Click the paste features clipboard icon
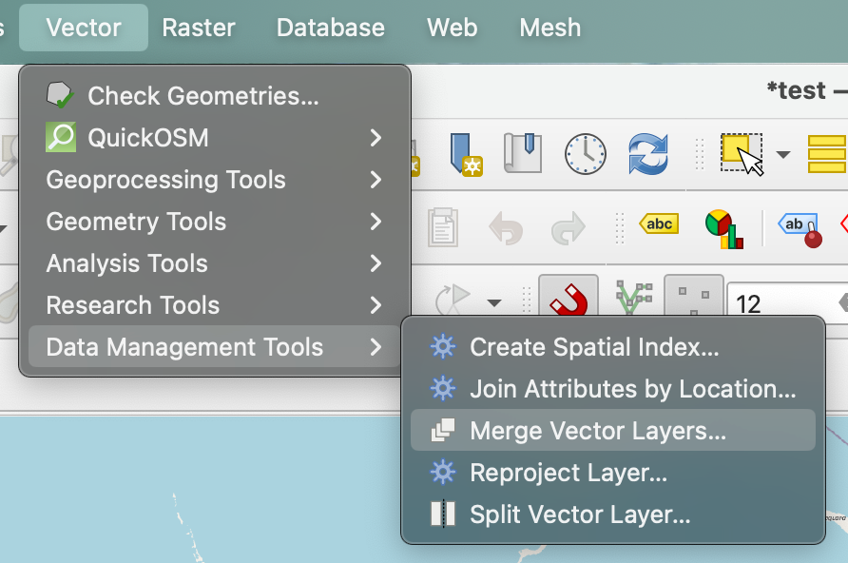The height and width of the screenshot is (563, 848). click(443, 227)
